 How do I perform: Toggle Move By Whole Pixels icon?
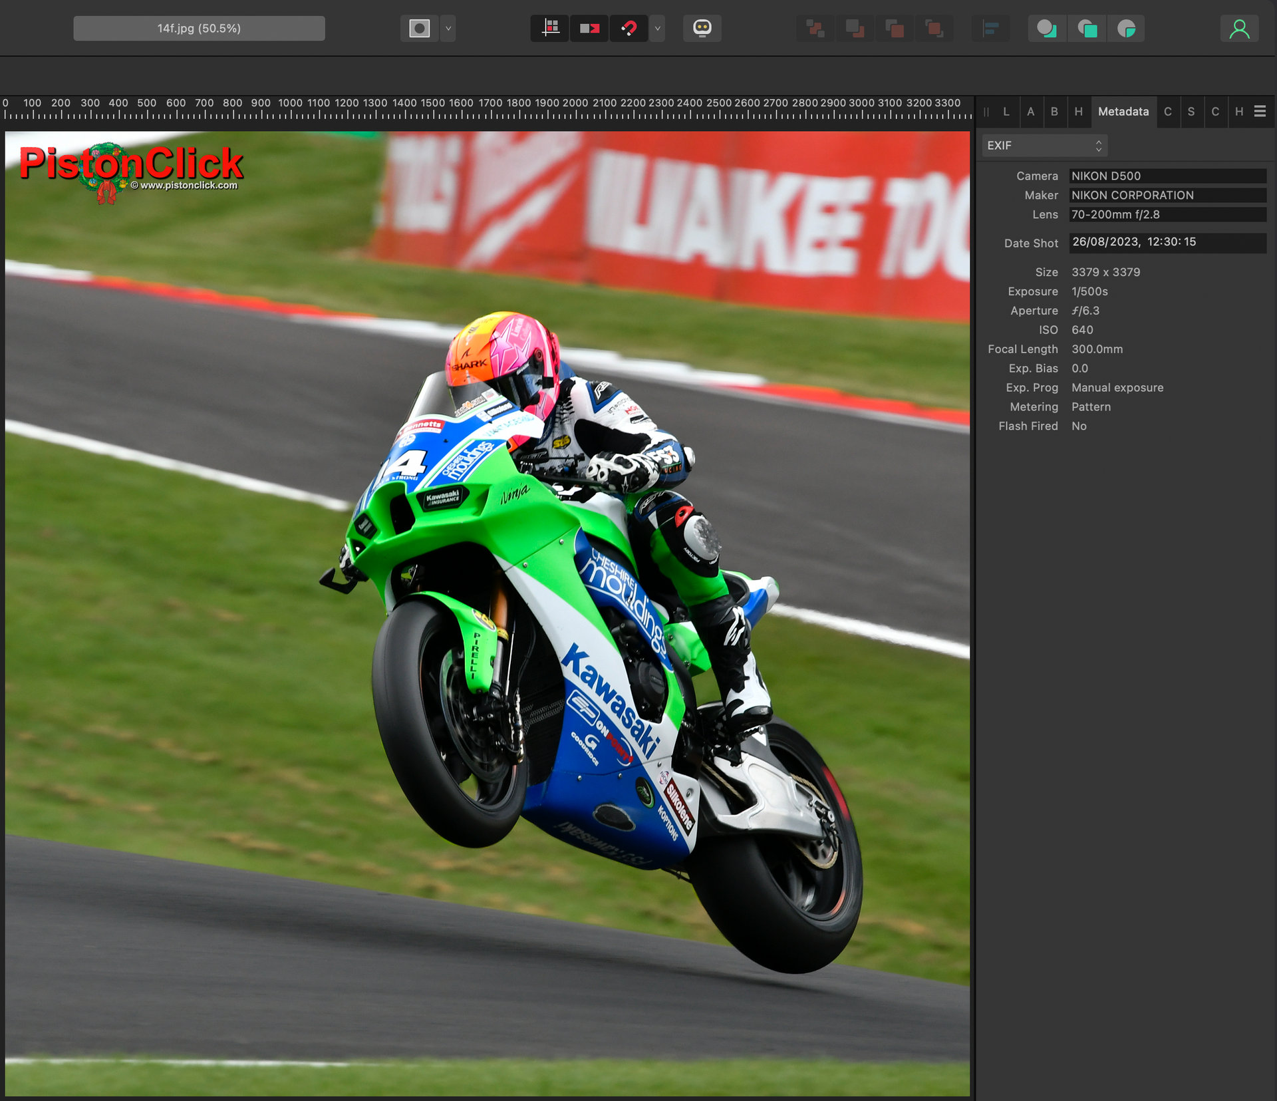589,29
